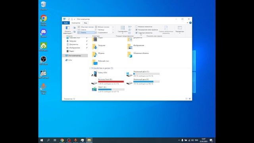Screen dimensions: 254x143
Task: Open Task View on the taskbar
Action: coord(55,140)
